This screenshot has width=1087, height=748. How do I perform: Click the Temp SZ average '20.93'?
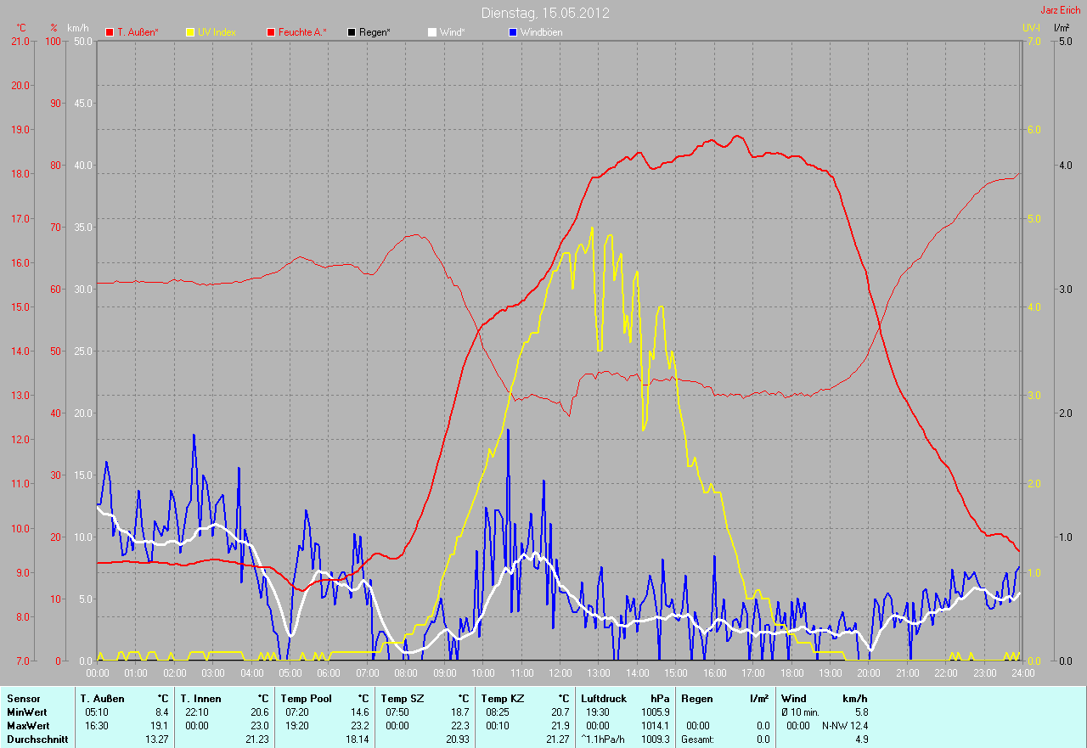coord(456,740)
